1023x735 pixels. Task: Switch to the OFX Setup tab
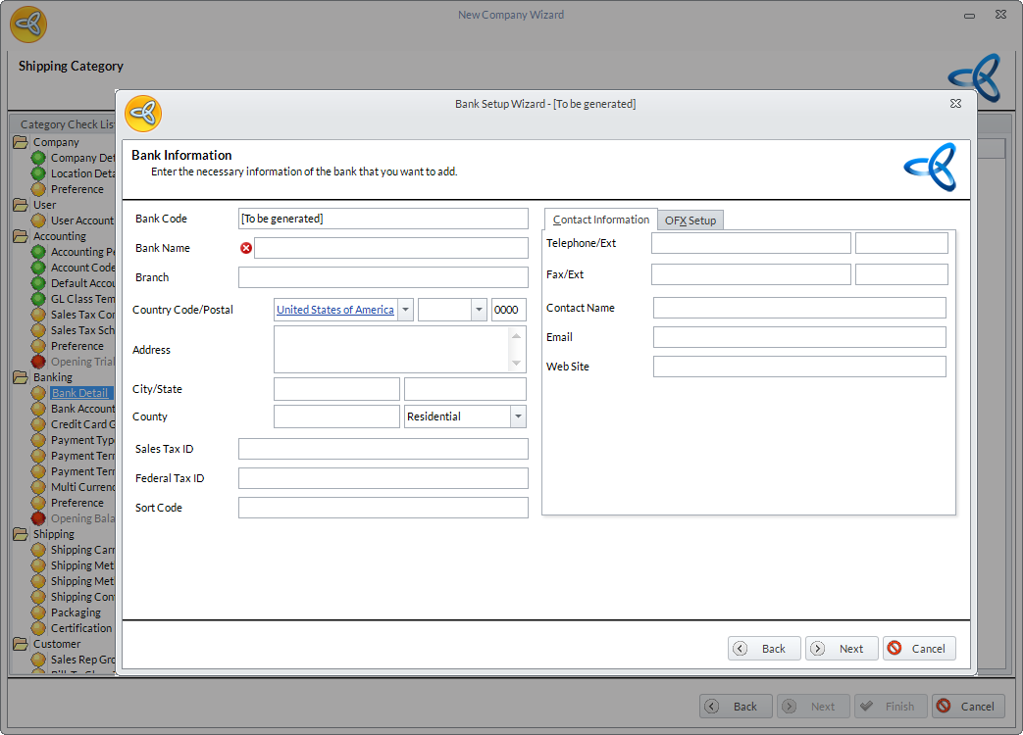coord(691,220)
